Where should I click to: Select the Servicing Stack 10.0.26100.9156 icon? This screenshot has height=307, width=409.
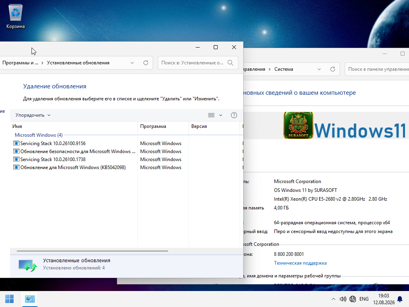[x=16, y=144]
